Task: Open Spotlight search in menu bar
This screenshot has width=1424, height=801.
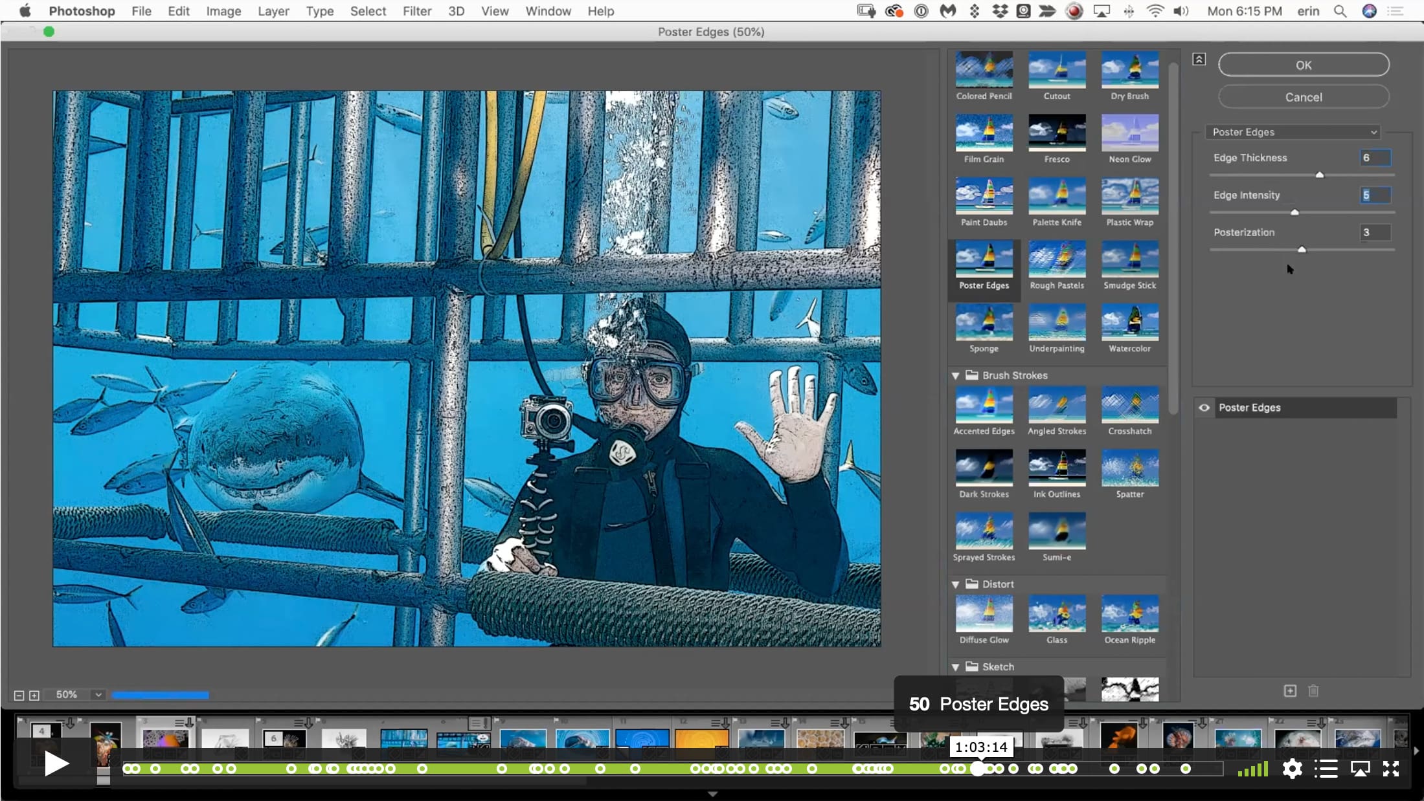Action: [x=1340, y=11]
